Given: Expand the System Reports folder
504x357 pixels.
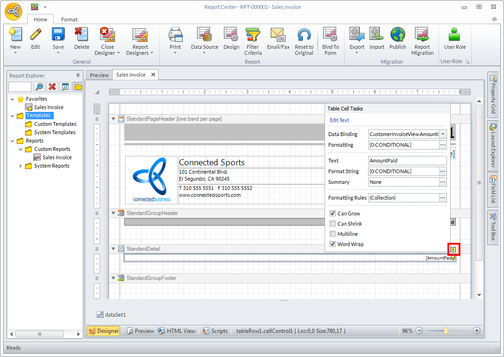Looking at the screenshot, I should [x=20, y=166].
